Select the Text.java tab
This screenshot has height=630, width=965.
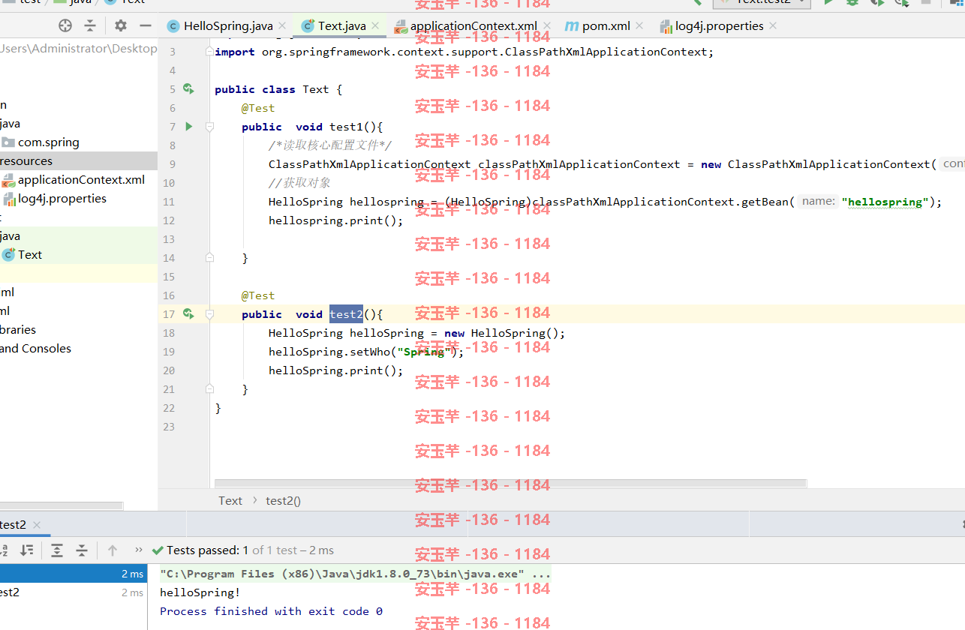coord(341,26)
